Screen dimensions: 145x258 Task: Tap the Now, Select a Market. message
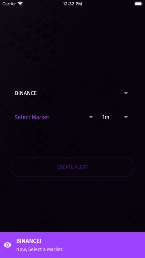point(40,249)
